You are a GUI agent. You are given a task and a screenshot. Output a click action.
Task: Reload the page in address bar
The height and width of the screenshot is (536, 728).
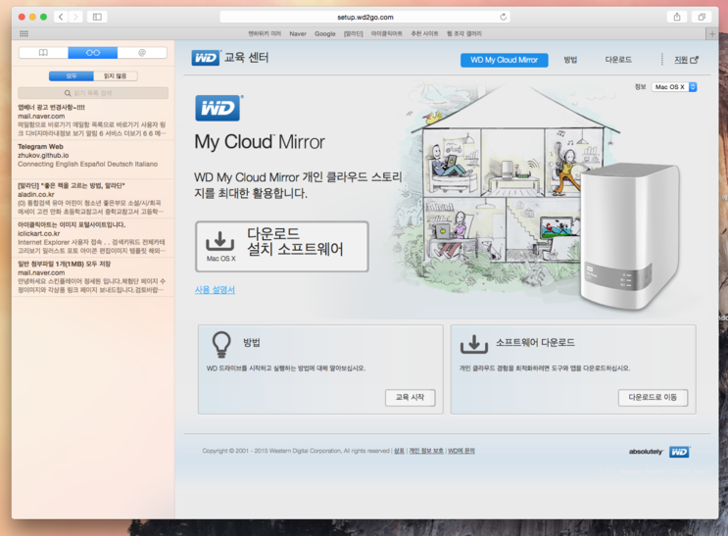tap(504, 18)
